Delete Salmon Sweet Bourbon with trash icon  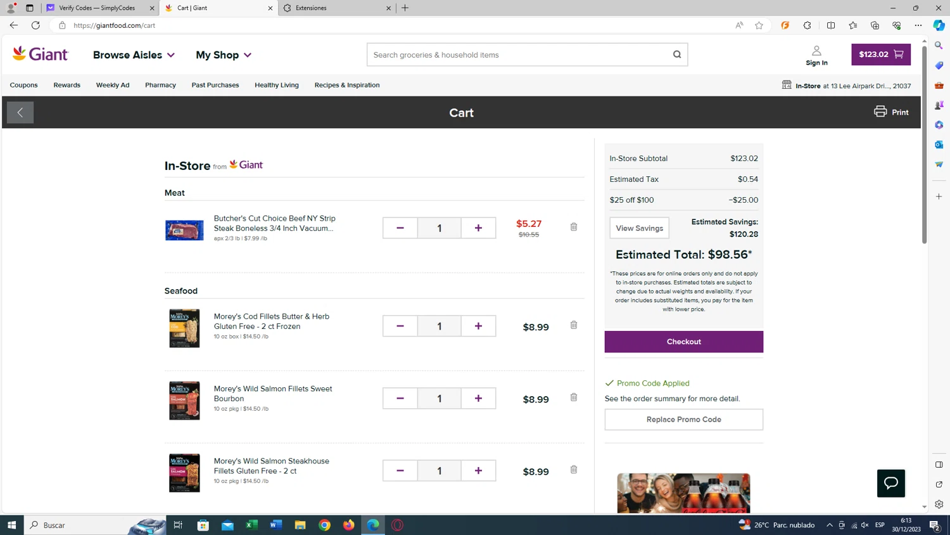(x=574, y=397)
